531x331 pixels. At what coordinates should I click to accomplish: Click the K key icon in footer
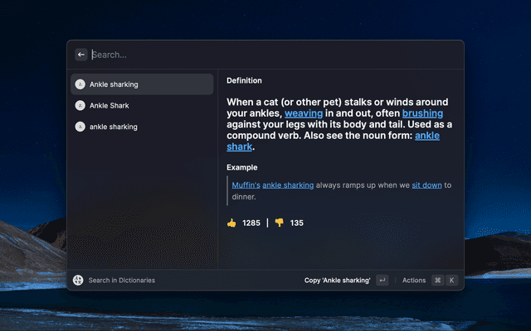[452, 281]
